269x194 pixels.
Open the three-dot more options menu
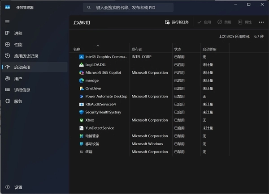pos(261,22)
